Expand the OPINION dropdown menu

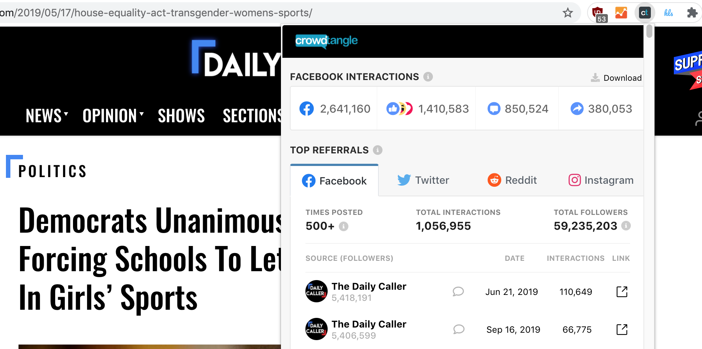pos(113,116)
